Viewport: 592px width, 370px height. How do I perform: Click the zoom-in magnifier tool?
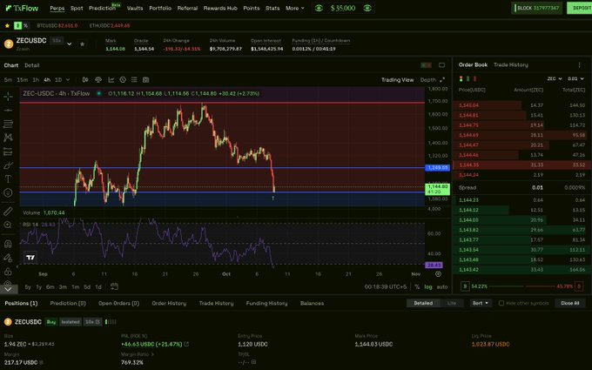click(8, 225)
